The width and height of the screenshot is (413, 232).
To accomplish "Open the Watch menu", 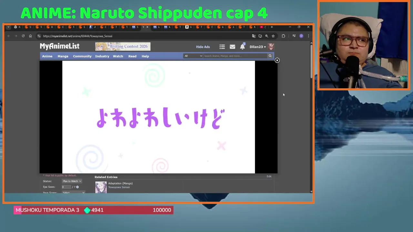I will click(x=118, y=56).
